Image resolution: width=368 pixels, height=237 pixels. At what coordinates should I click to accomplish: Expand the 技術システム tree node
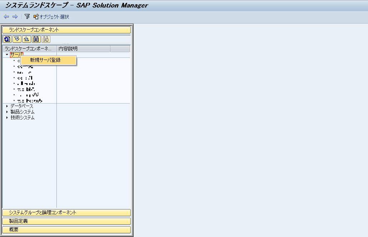click(x=7, y=117)
